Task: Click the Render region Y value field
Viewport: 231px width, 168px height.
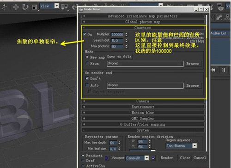Action: [x=142, y=146]
